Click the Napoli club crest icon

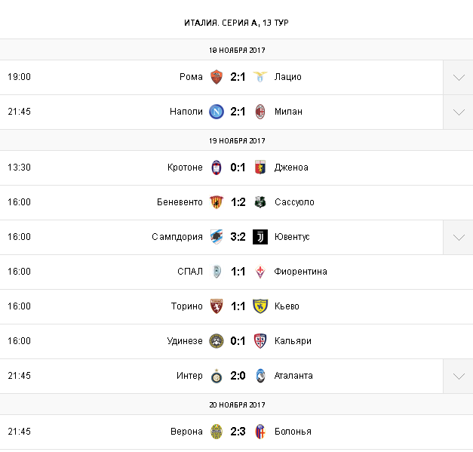217,112
